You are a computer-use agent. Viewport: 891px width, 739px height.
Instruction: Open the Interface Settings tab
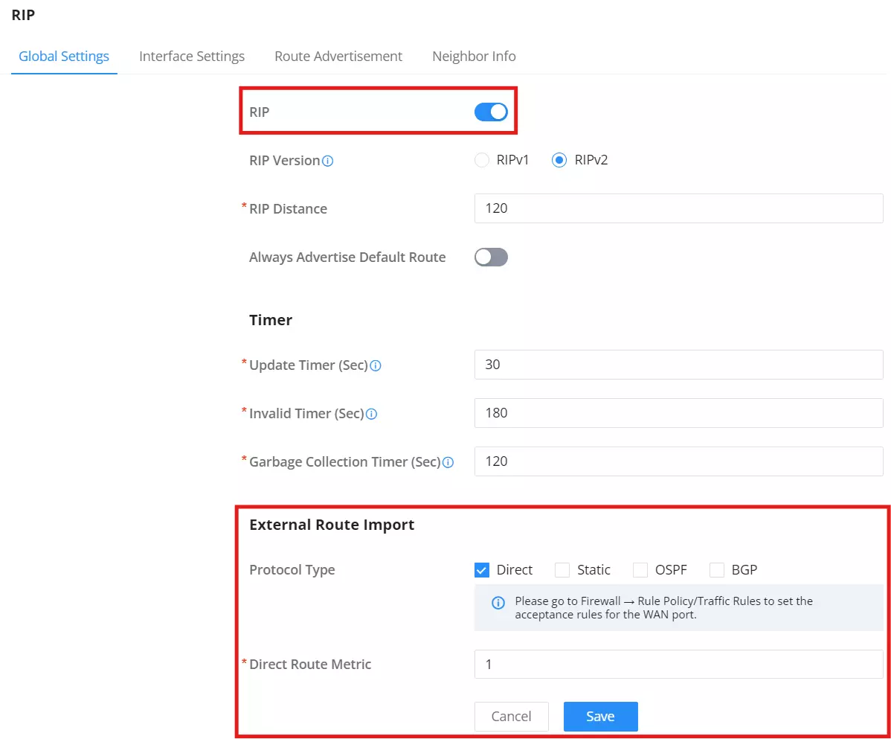coord(192,57)
